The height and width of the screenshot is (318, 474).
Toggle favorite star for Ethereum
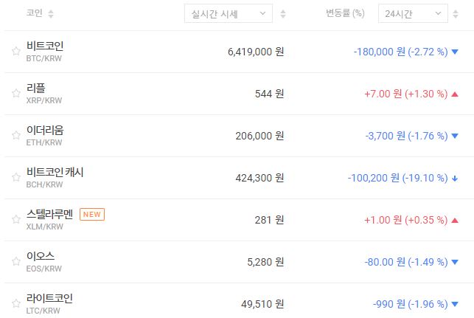tap(15, 136)
